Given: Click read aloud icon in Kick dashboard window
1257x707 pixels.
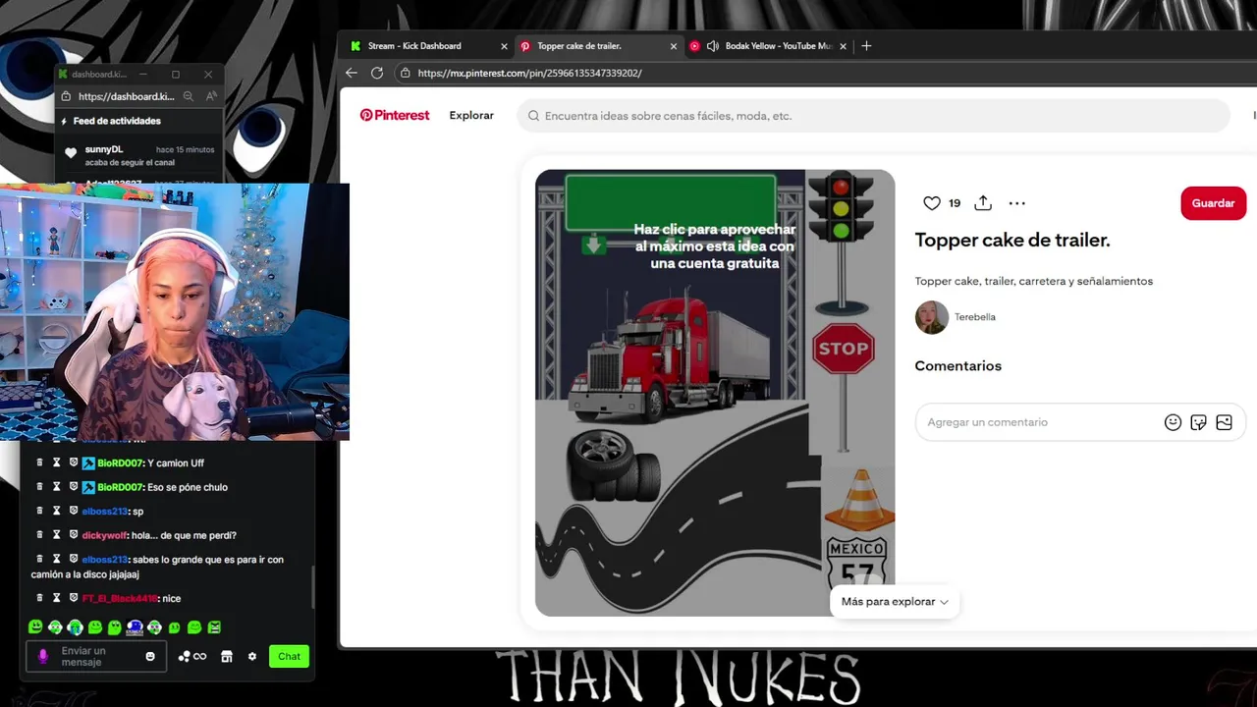Looking at the screenshot, I should 211,96.
